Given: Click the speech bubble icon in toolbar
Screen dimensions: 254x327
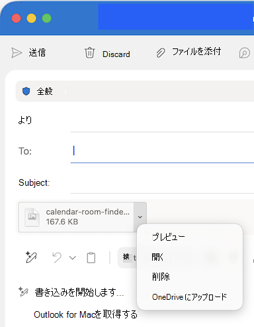Looking at the screenshot, I should (245, 53).
